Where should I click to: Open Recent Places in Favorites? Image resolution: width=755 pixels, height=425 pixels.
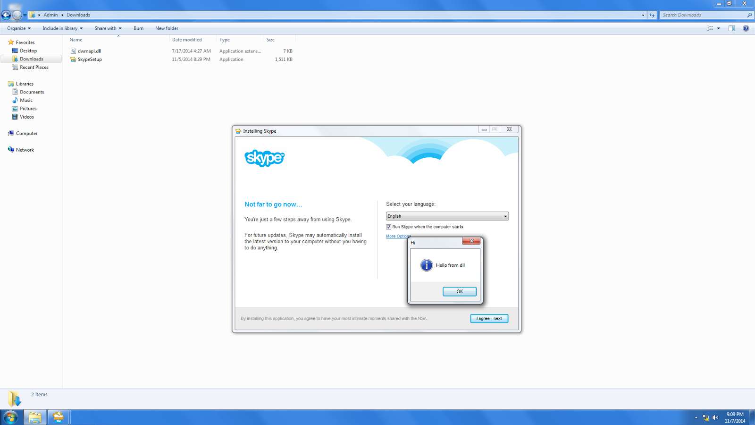point(34,67)
